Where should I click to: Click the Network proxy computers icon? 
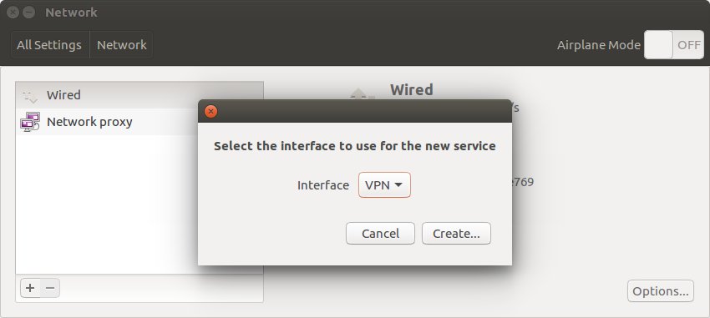(30, 122)
